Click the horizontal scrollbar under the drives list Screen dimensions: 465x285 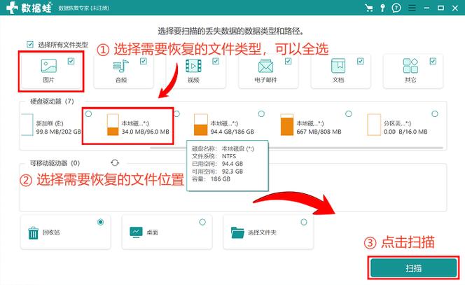click(296, 147)
